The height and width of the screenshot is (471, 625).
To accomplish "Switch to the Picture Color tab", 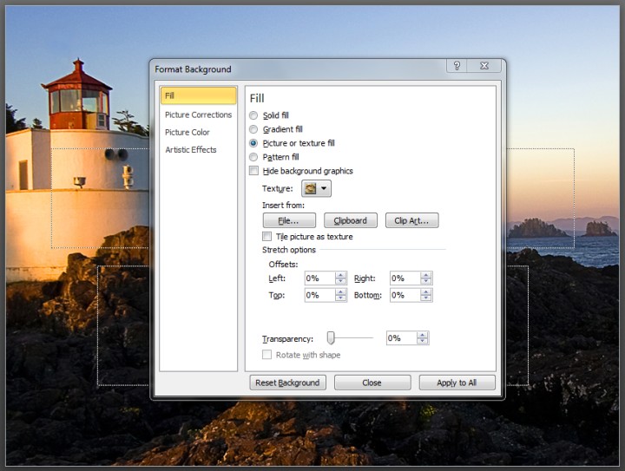I will tap(187, 132).
